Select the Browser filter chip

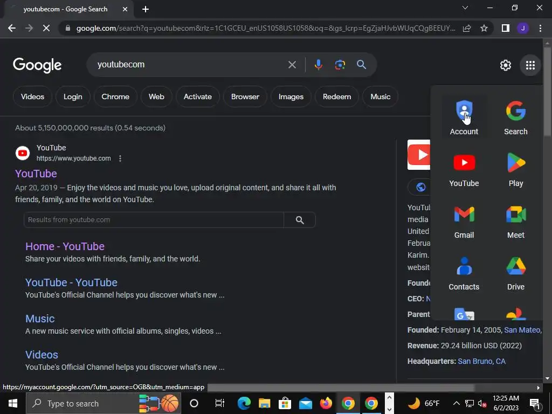pos(245,97)
